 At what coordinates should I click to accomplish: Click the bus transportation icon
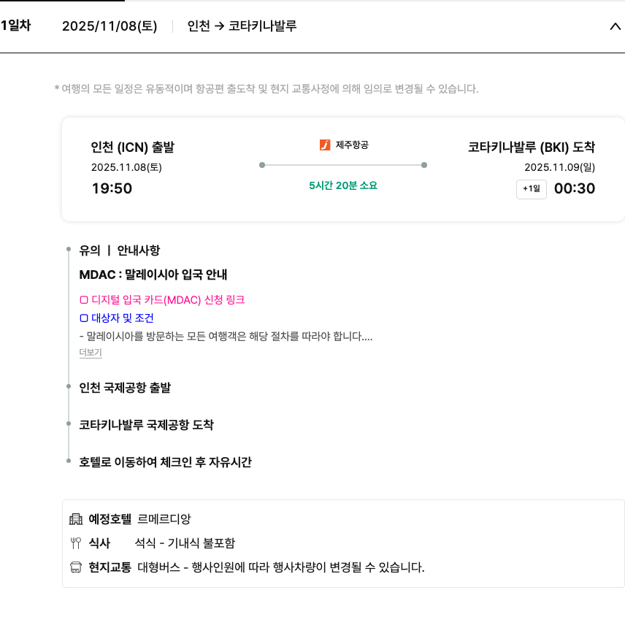point(75,567)
